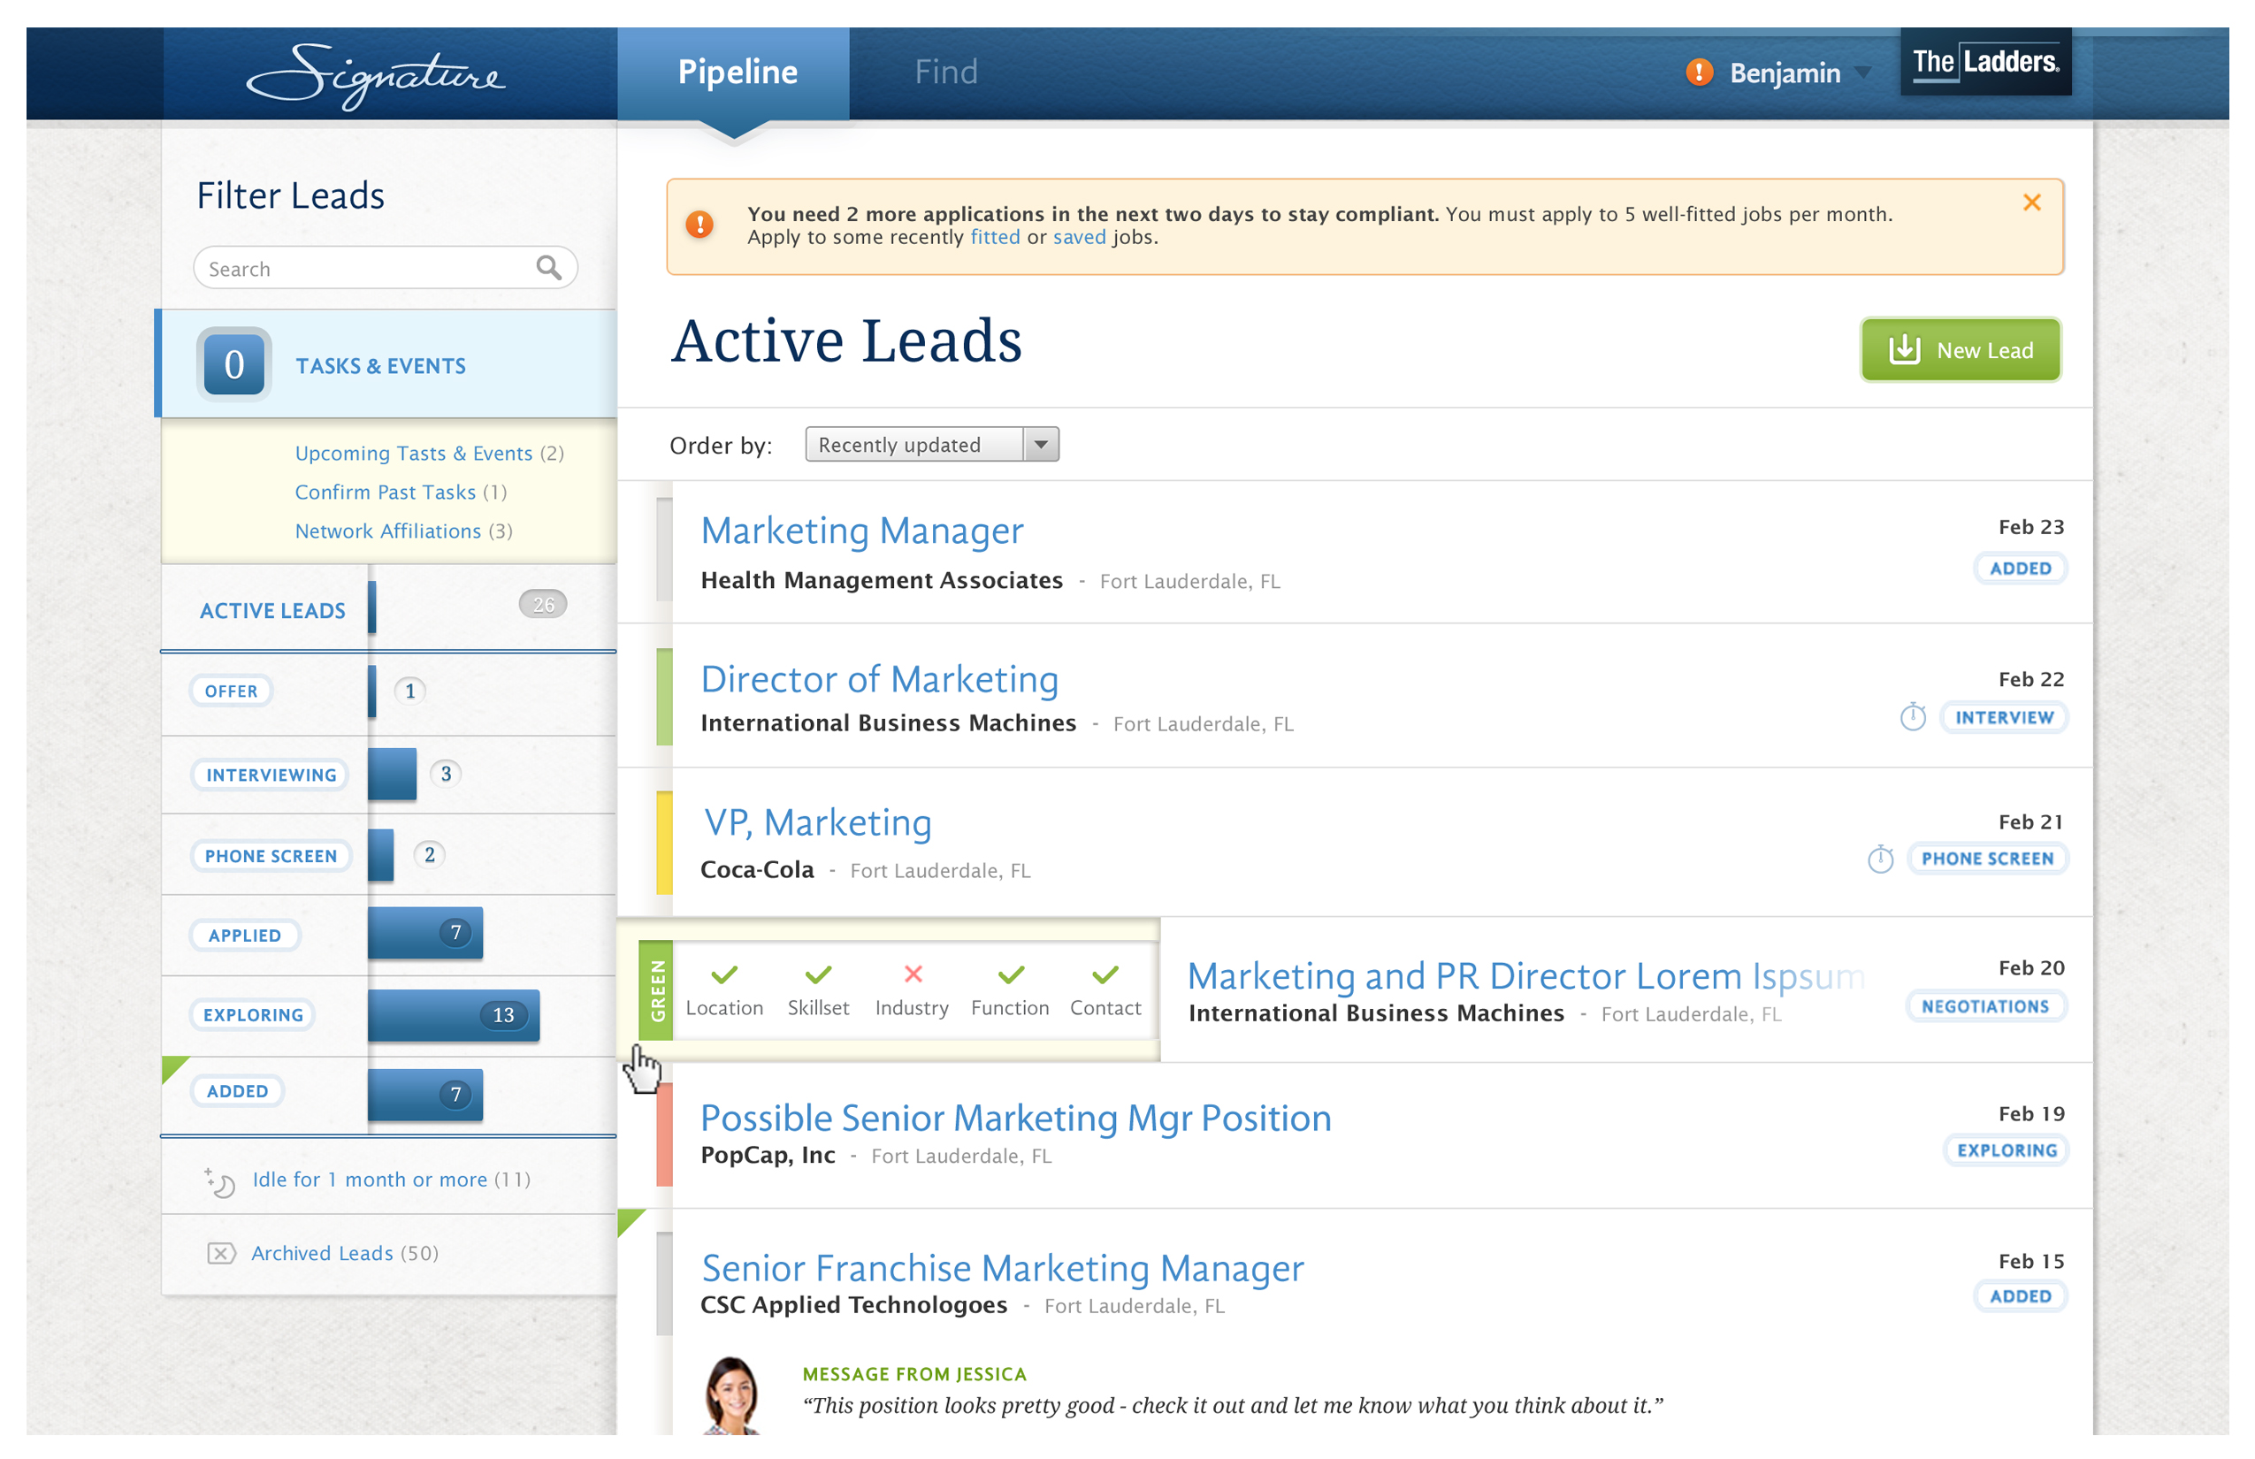Open Senior Franchise Marketing Manager lead
This screenshot has width=2255, height=1459.
[x=1003, y=1268]
